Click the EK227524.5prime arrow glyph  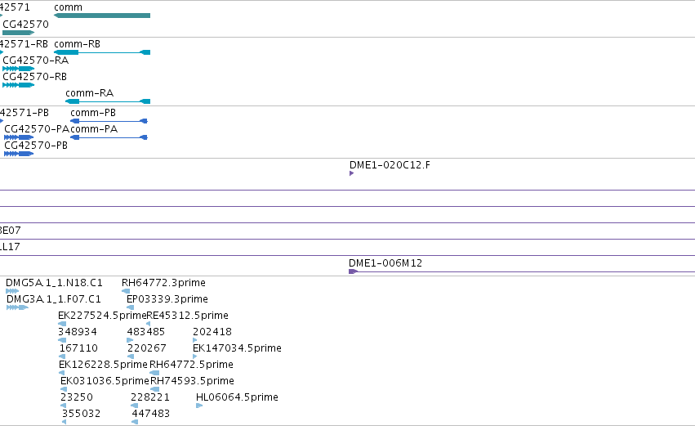pyautogui.click(x=62, y=324)
